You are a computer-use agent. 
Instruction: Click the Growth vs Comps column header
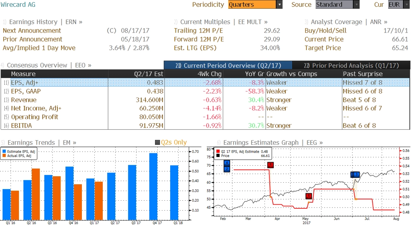(304, 74)
